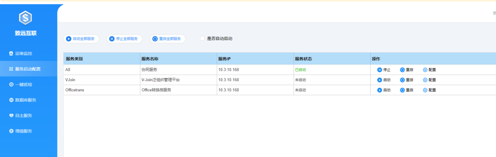Click gear config icon in VJoin row
The height and width of the screenshot is (157, 496).
click(425, 80)
